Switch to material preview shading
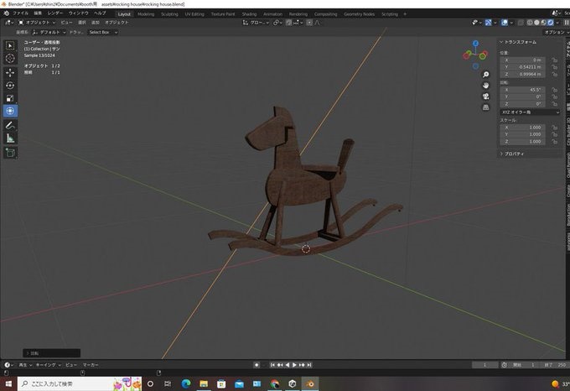The image size is (570, 391). [544, 23]
